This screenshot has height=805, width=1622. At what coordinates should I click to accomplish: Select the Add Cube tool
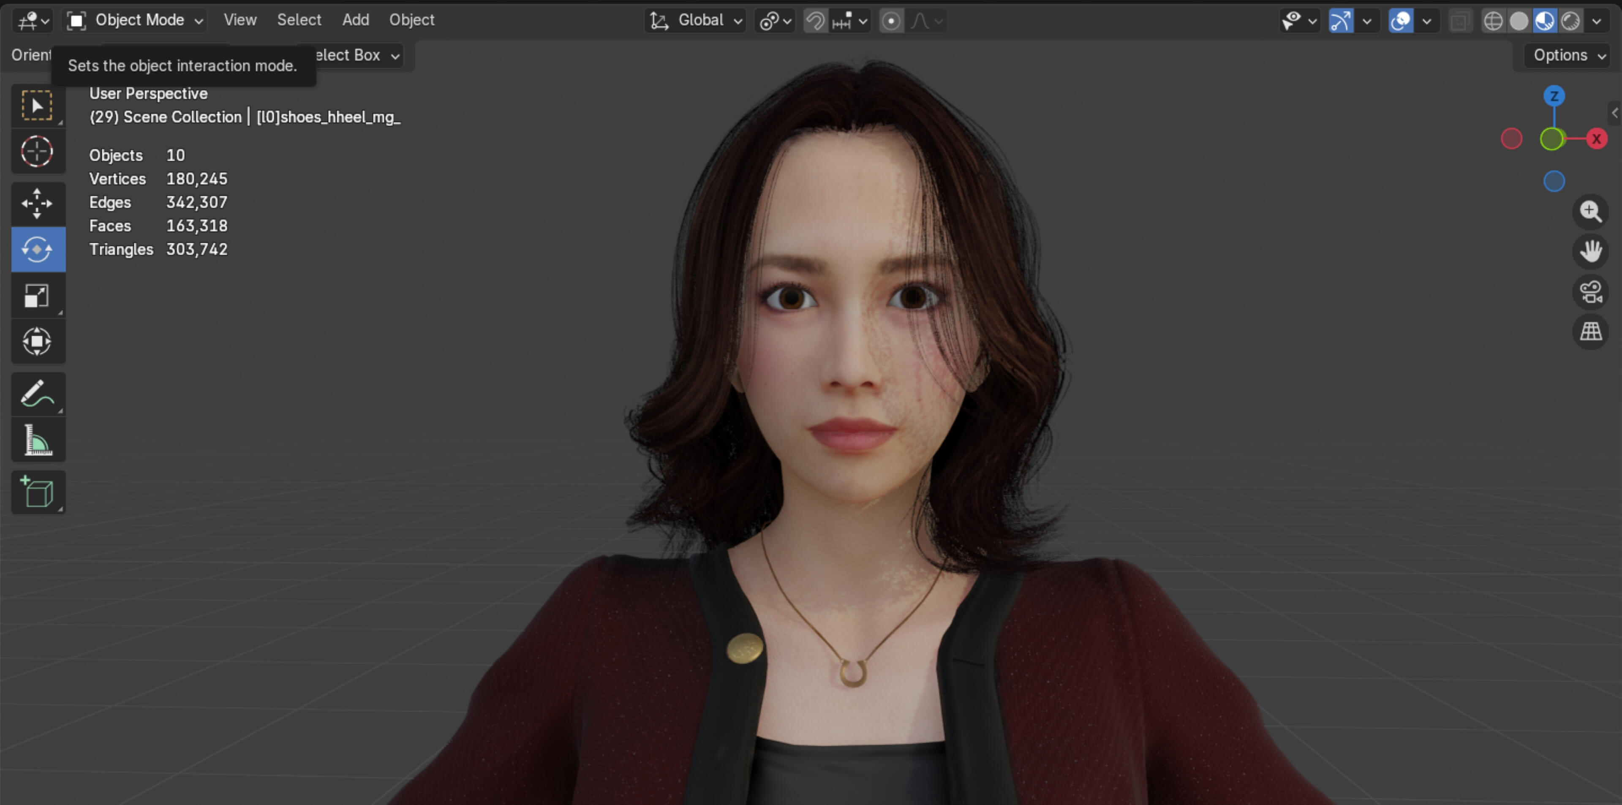pyautogui.click(x=38, y=492)
